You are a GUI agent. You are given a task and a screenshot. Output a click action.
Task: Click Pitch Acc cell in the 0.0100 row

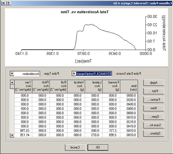click(41, 117)
